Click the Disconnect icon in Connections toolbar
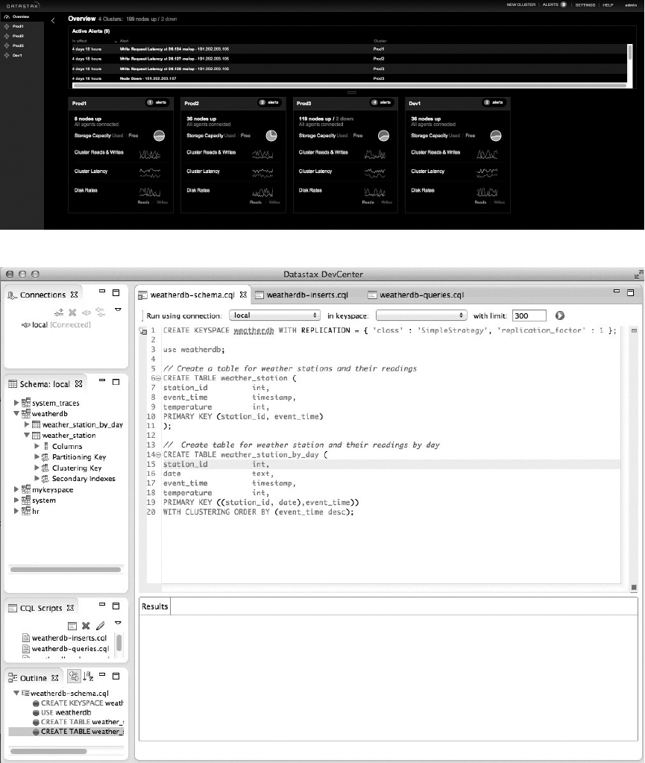Viewport: 645px width, 763px height. (100, 312)
